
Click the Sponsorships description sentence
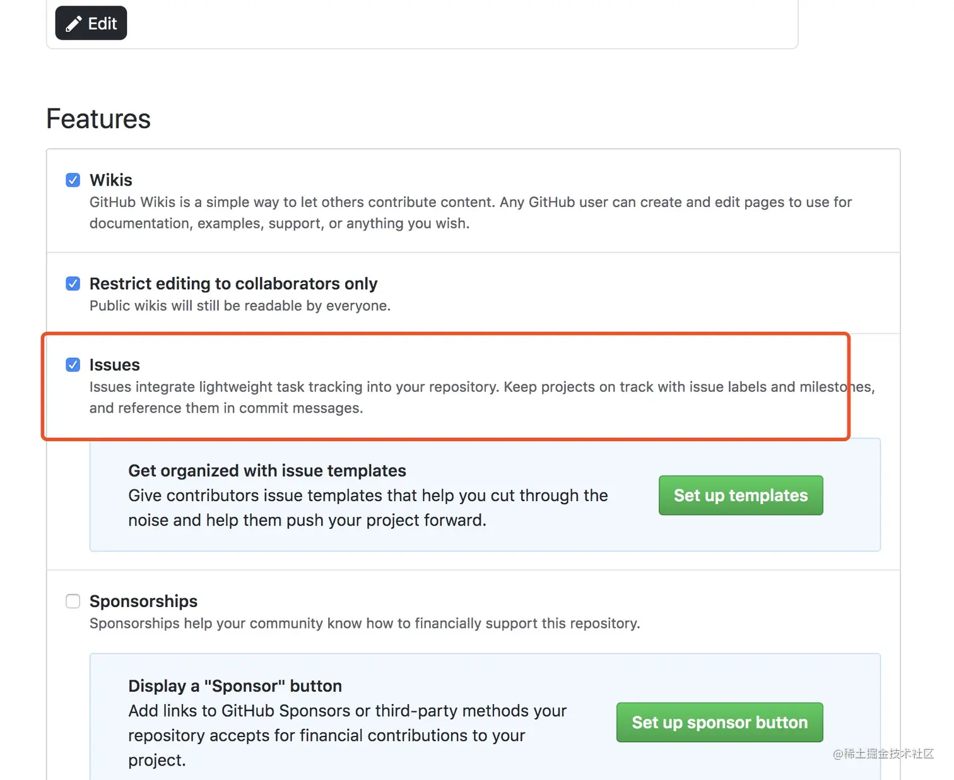[x=365, y=623]
